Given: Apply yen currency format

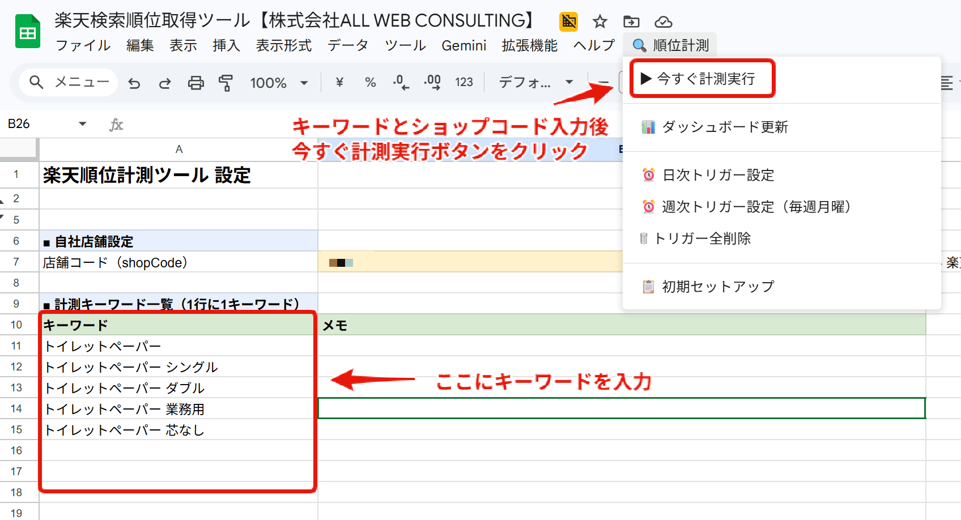Looking at the screenshot, I should (x=339, y=83).
